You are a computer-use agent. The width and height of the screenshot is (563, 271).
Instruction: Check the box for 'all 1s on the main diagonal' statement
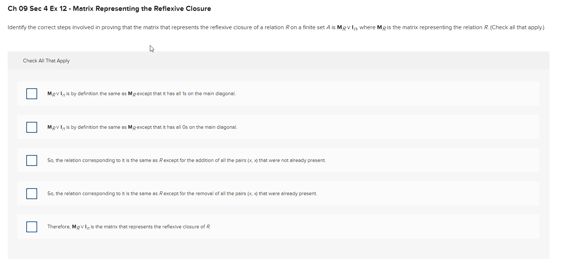[x=32, y=94]
